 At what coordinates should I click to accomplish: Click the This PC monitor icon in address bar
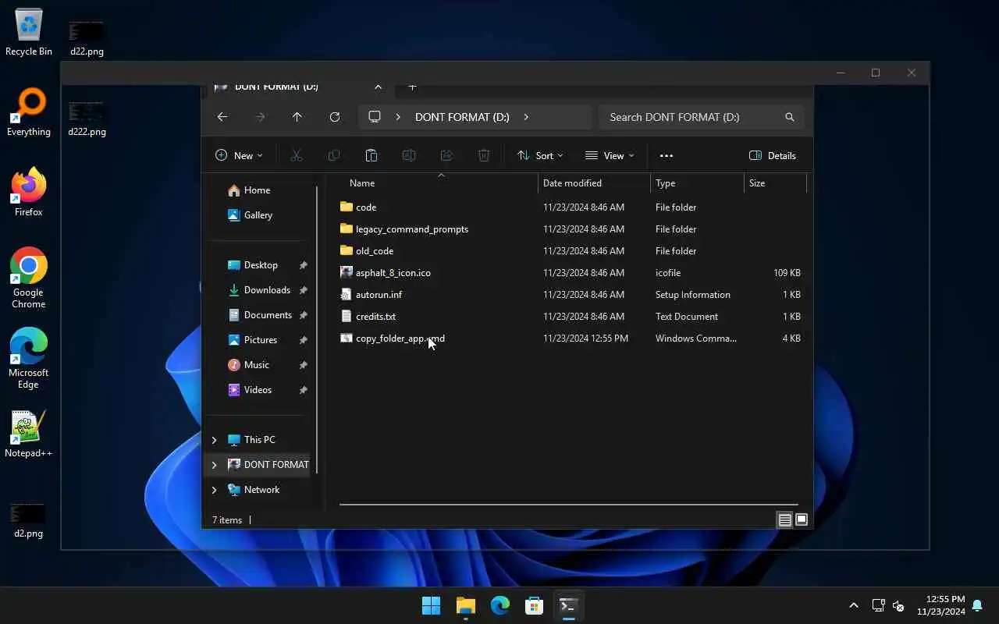click(x=375, y=117)
